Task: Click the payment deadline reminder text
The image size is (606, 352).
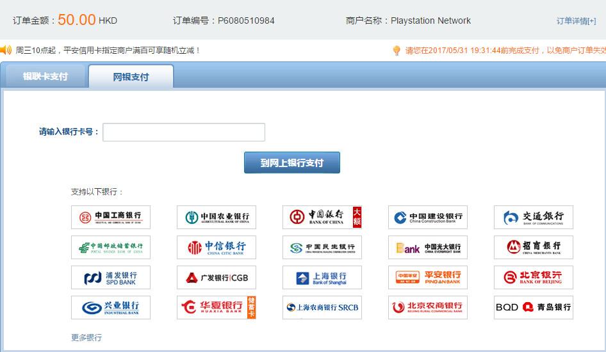Action: [x=505, y=51]
